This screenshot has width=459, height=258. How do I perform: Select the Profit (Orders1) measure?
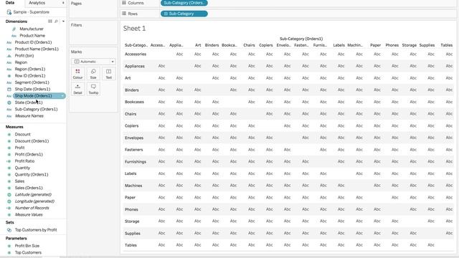coord(29,155)
